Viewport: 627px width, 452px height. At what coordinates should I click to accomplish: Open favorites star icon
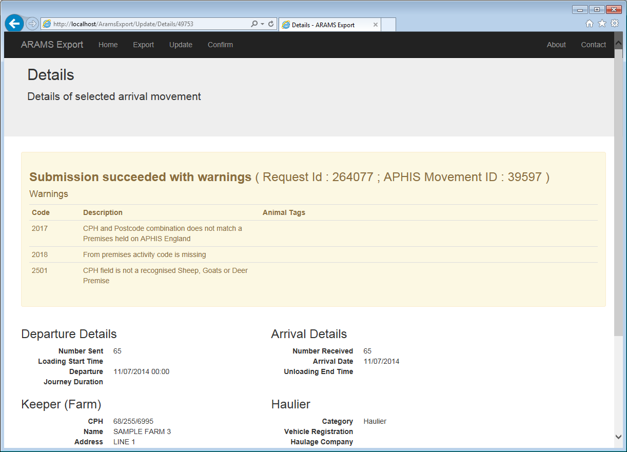pyautogui.click(x=602, y=24)
